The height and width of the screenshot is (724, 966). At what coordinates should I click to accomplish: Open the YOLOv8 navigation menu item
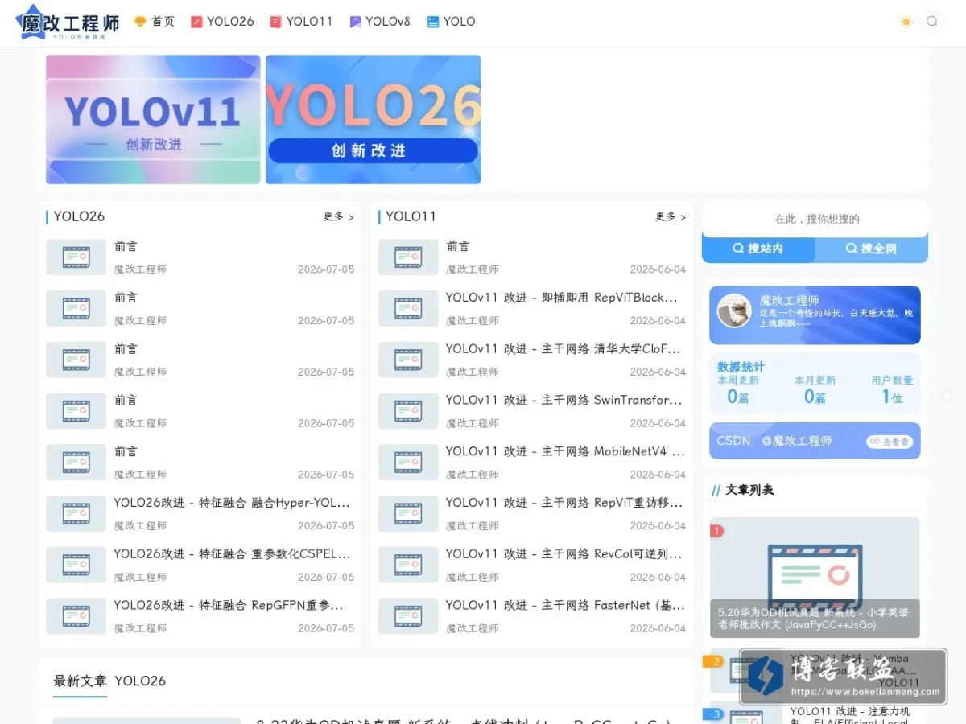tap(380, 22)
